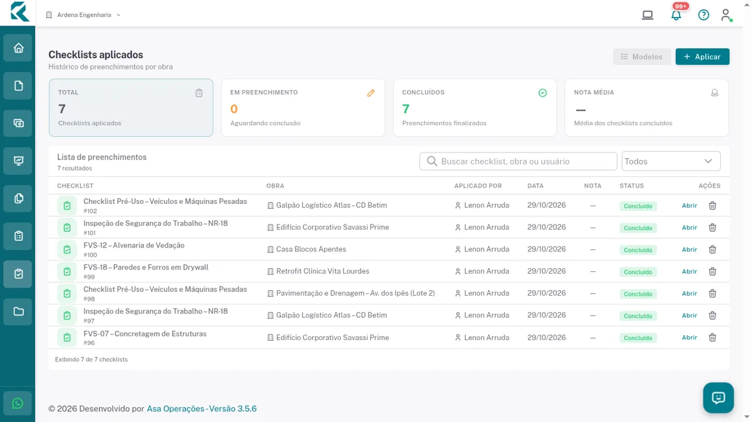Viewport: 751px width, 422px height.
Task: Open checklist #101 via Abrir link
Action: pyautogui.click(x=690, y=228)
